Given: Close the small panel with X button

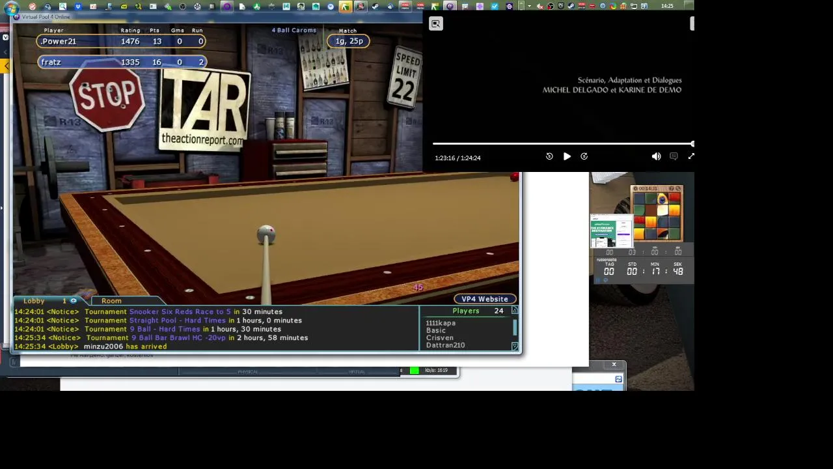Looking at the screenshot, I should point(614,365).
